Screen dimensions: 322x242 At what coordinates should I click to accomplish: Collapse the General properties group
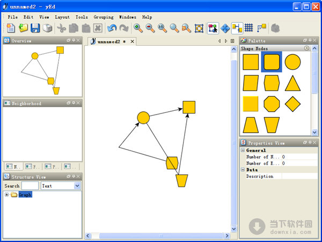click(x=243, y=150)
